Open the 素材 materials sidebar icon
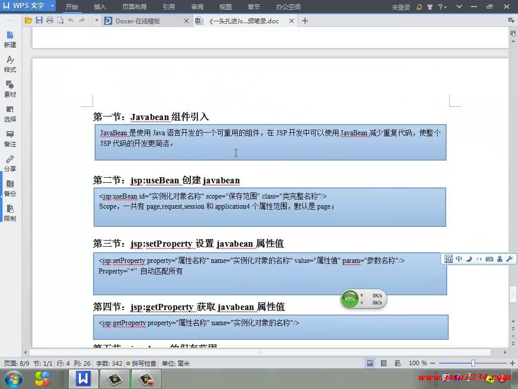Viewport: 518px width, 389px height. pyautogui.click(x=10, y=89)
